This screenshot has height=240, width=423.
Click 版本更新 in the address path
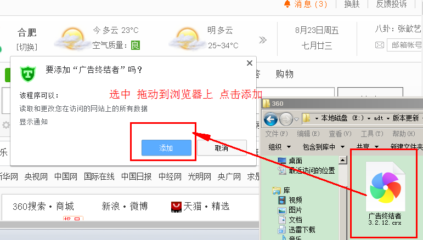(405, 118)
